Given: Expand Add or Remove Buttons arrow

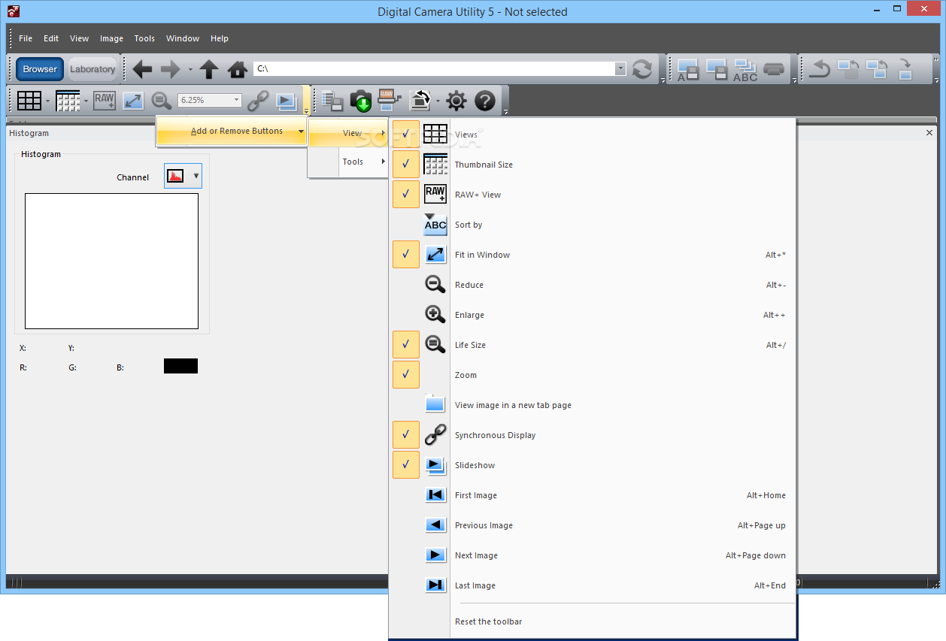Looking at the screenshot, I should click(301, 132).
